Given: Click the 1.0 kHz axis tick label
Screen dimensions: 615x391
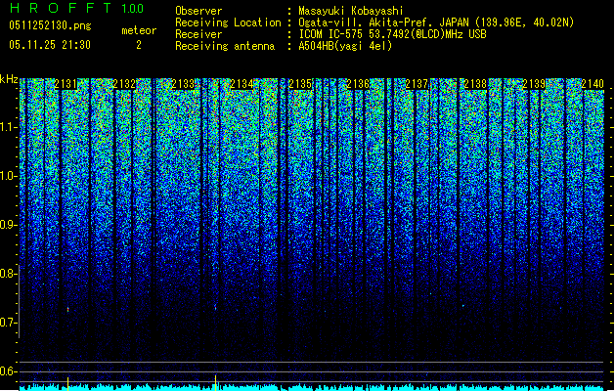Looking at the screenshot, I should pyautogui.click(x=9, y=176).
